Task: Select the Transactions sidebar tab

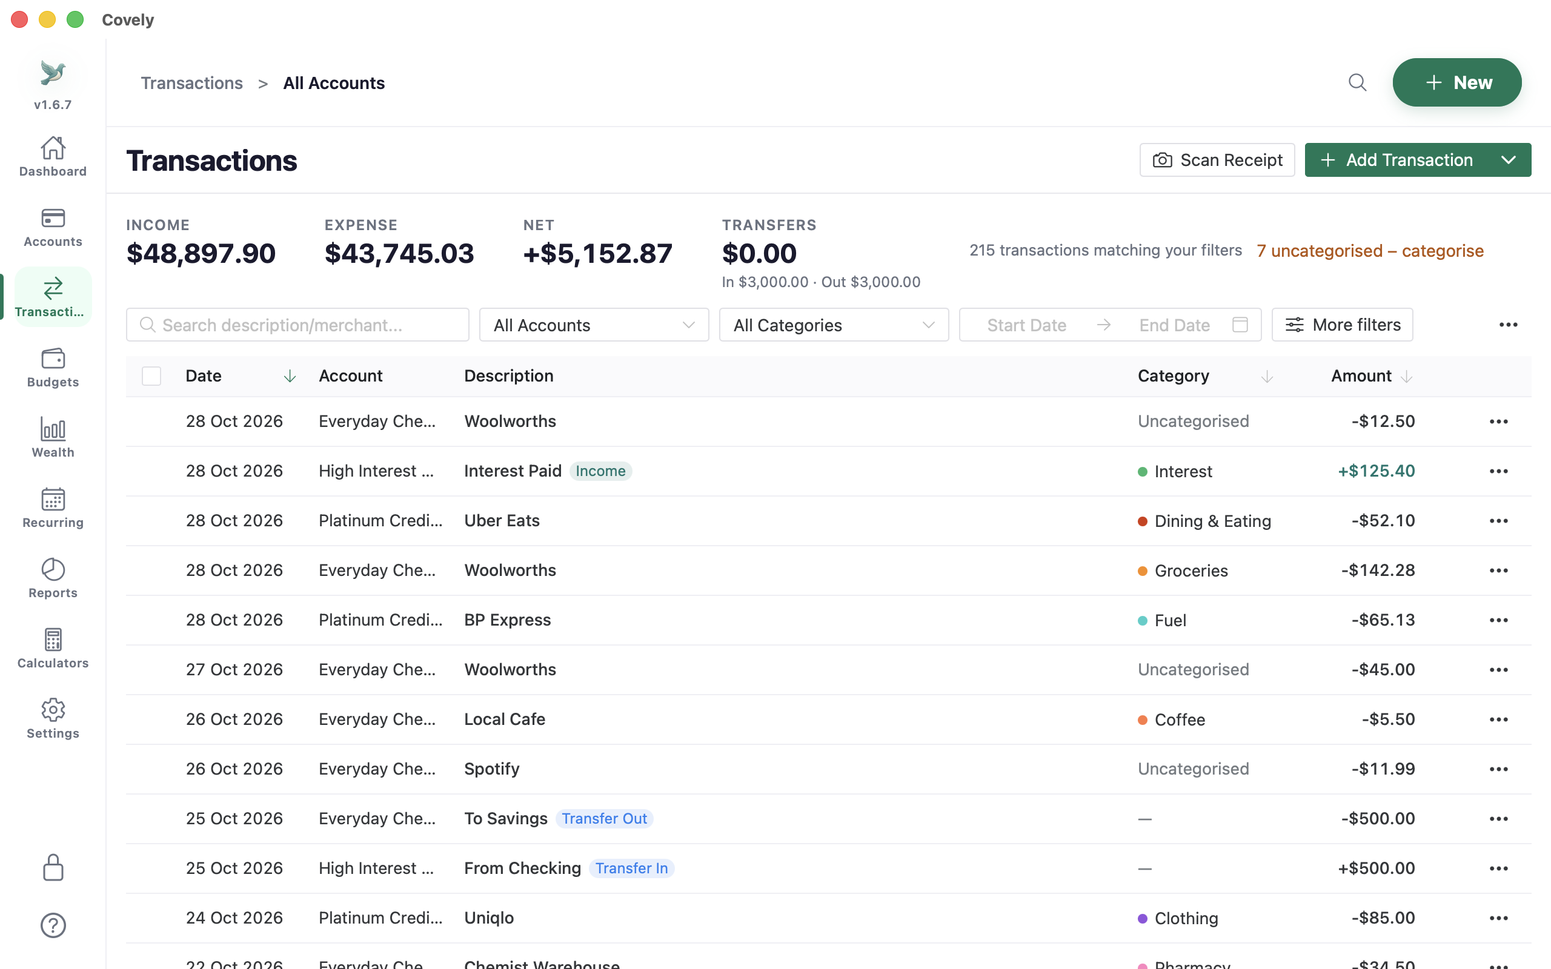Action: click(x=53, y=297)
